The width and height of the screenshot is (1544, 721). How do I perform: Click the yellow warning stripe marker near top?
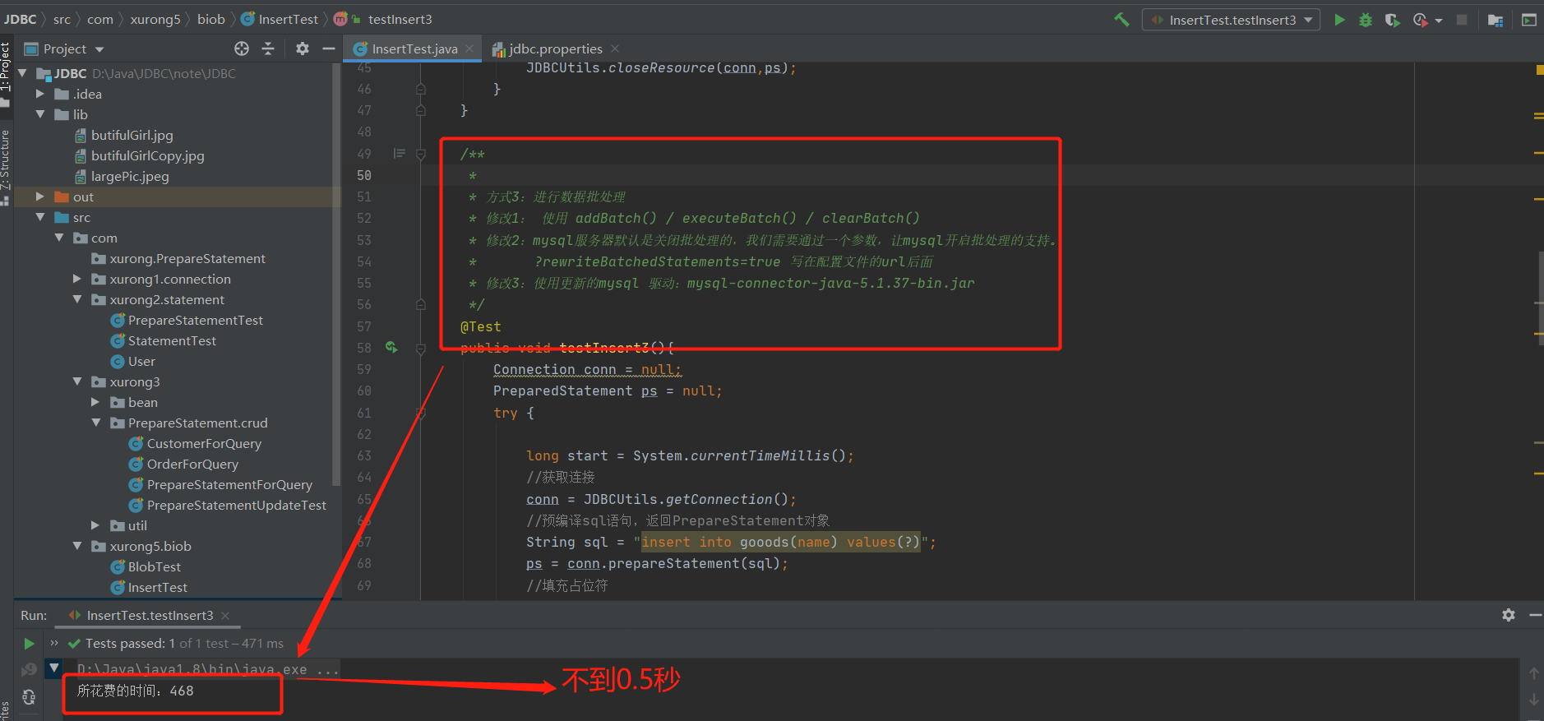tap(1539, 70)
